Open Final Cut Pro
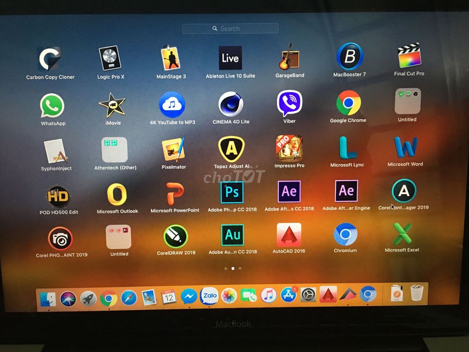This screenshot has width=469, height=352. (409, 55)
